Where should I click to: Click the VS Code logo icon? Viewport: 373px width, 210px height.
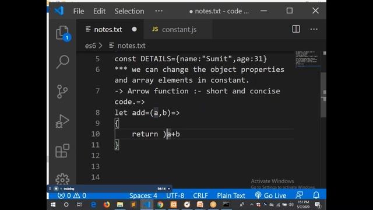click(x=59, y=10)
